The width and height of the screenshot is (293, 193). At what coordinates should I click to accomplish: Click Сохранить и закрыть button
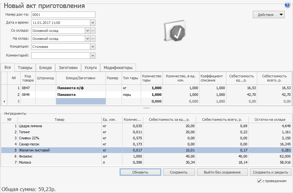click(x=270, y=172)
